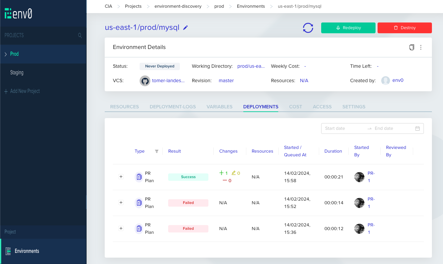The width and height of the screenshot is (443, 264).
Task: Open environment-discovery breadcrumb link
Action: tap(178, 6)
